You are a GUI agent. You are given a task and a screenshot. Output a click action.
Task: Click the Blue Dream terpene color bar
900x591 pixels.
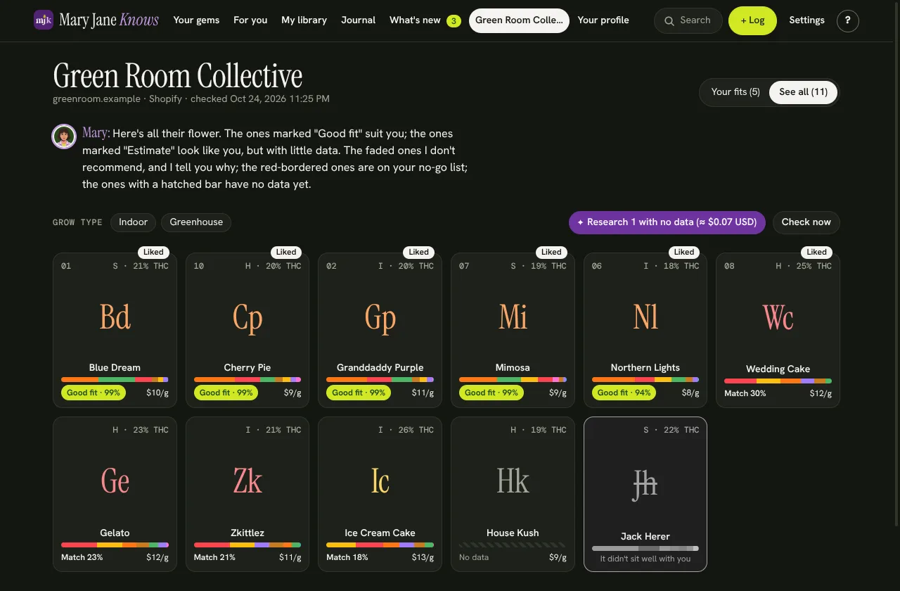(115, 380)
